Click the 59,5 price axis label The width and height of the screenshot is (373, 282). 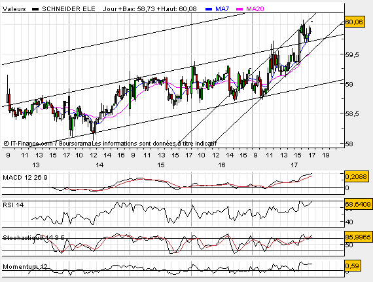point(352,55)
